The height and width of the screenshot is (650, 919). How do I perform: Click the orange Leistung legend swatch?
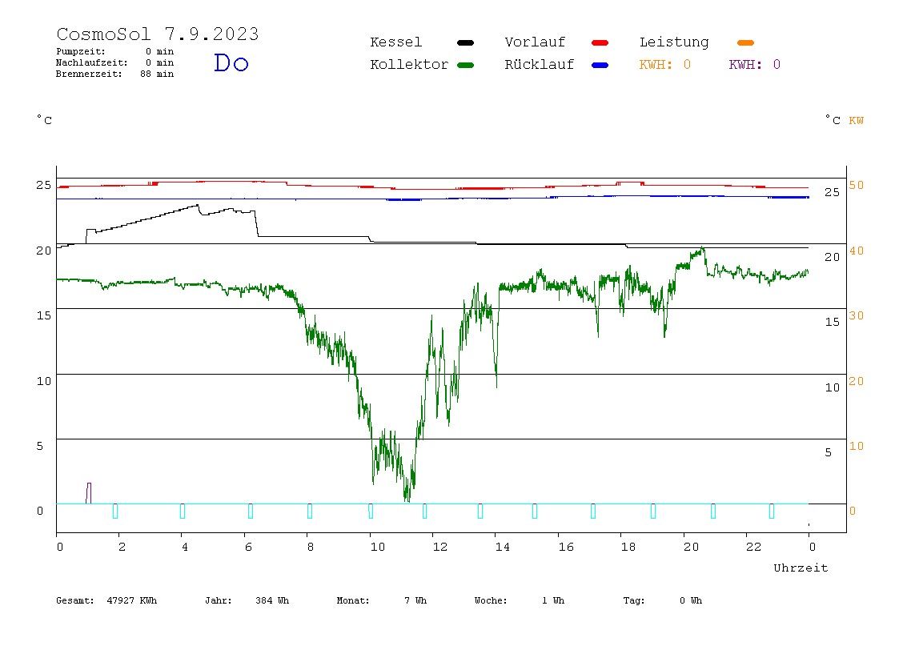[745, 42]
